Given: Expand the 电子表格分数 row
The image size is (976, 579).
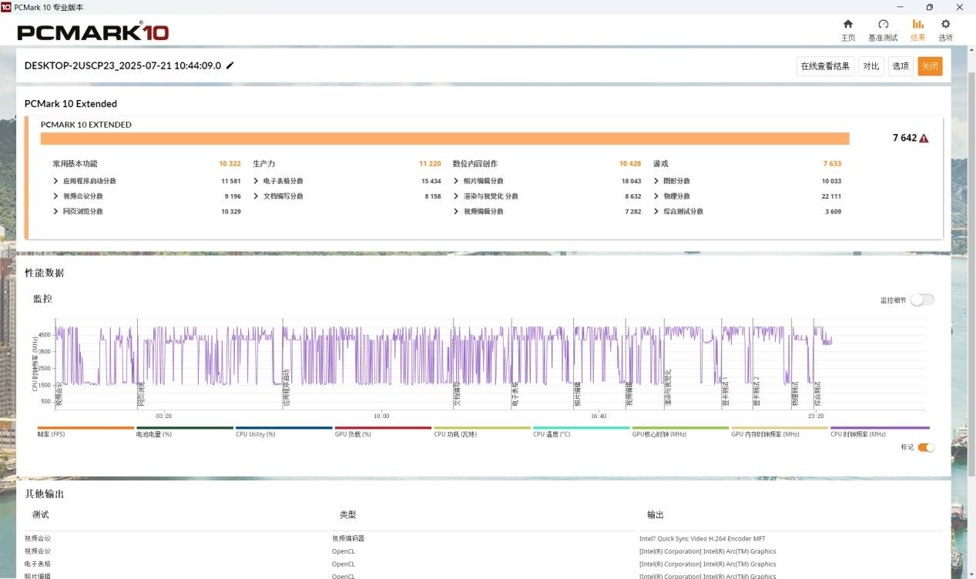Looking at the screenshot, I should 256,181.
